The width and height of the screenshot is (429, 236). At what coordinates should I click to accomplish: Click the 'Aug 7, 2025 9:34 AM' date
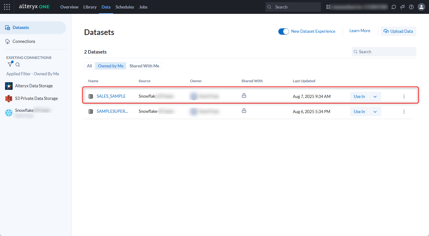(312, 96)
